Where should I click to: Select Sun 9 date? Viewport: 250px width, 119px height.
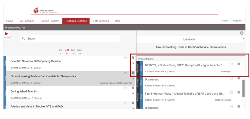click(x=73, y=52)
